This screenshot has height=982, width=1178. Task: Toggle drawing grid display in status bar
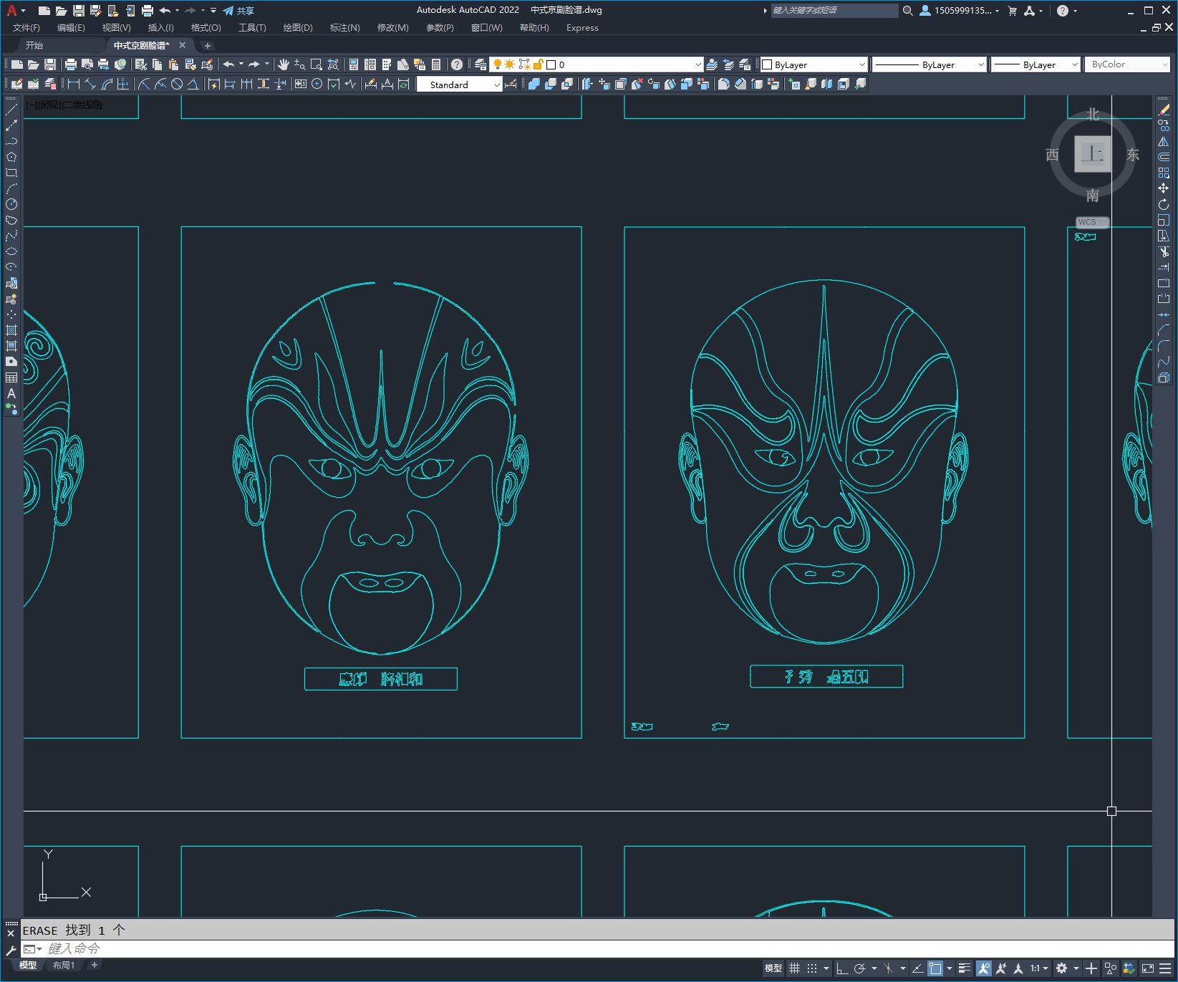point(794,968)
